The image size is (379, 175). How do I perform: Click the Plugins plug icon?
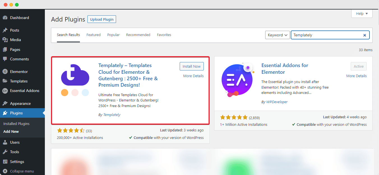[x=5, y=113]
